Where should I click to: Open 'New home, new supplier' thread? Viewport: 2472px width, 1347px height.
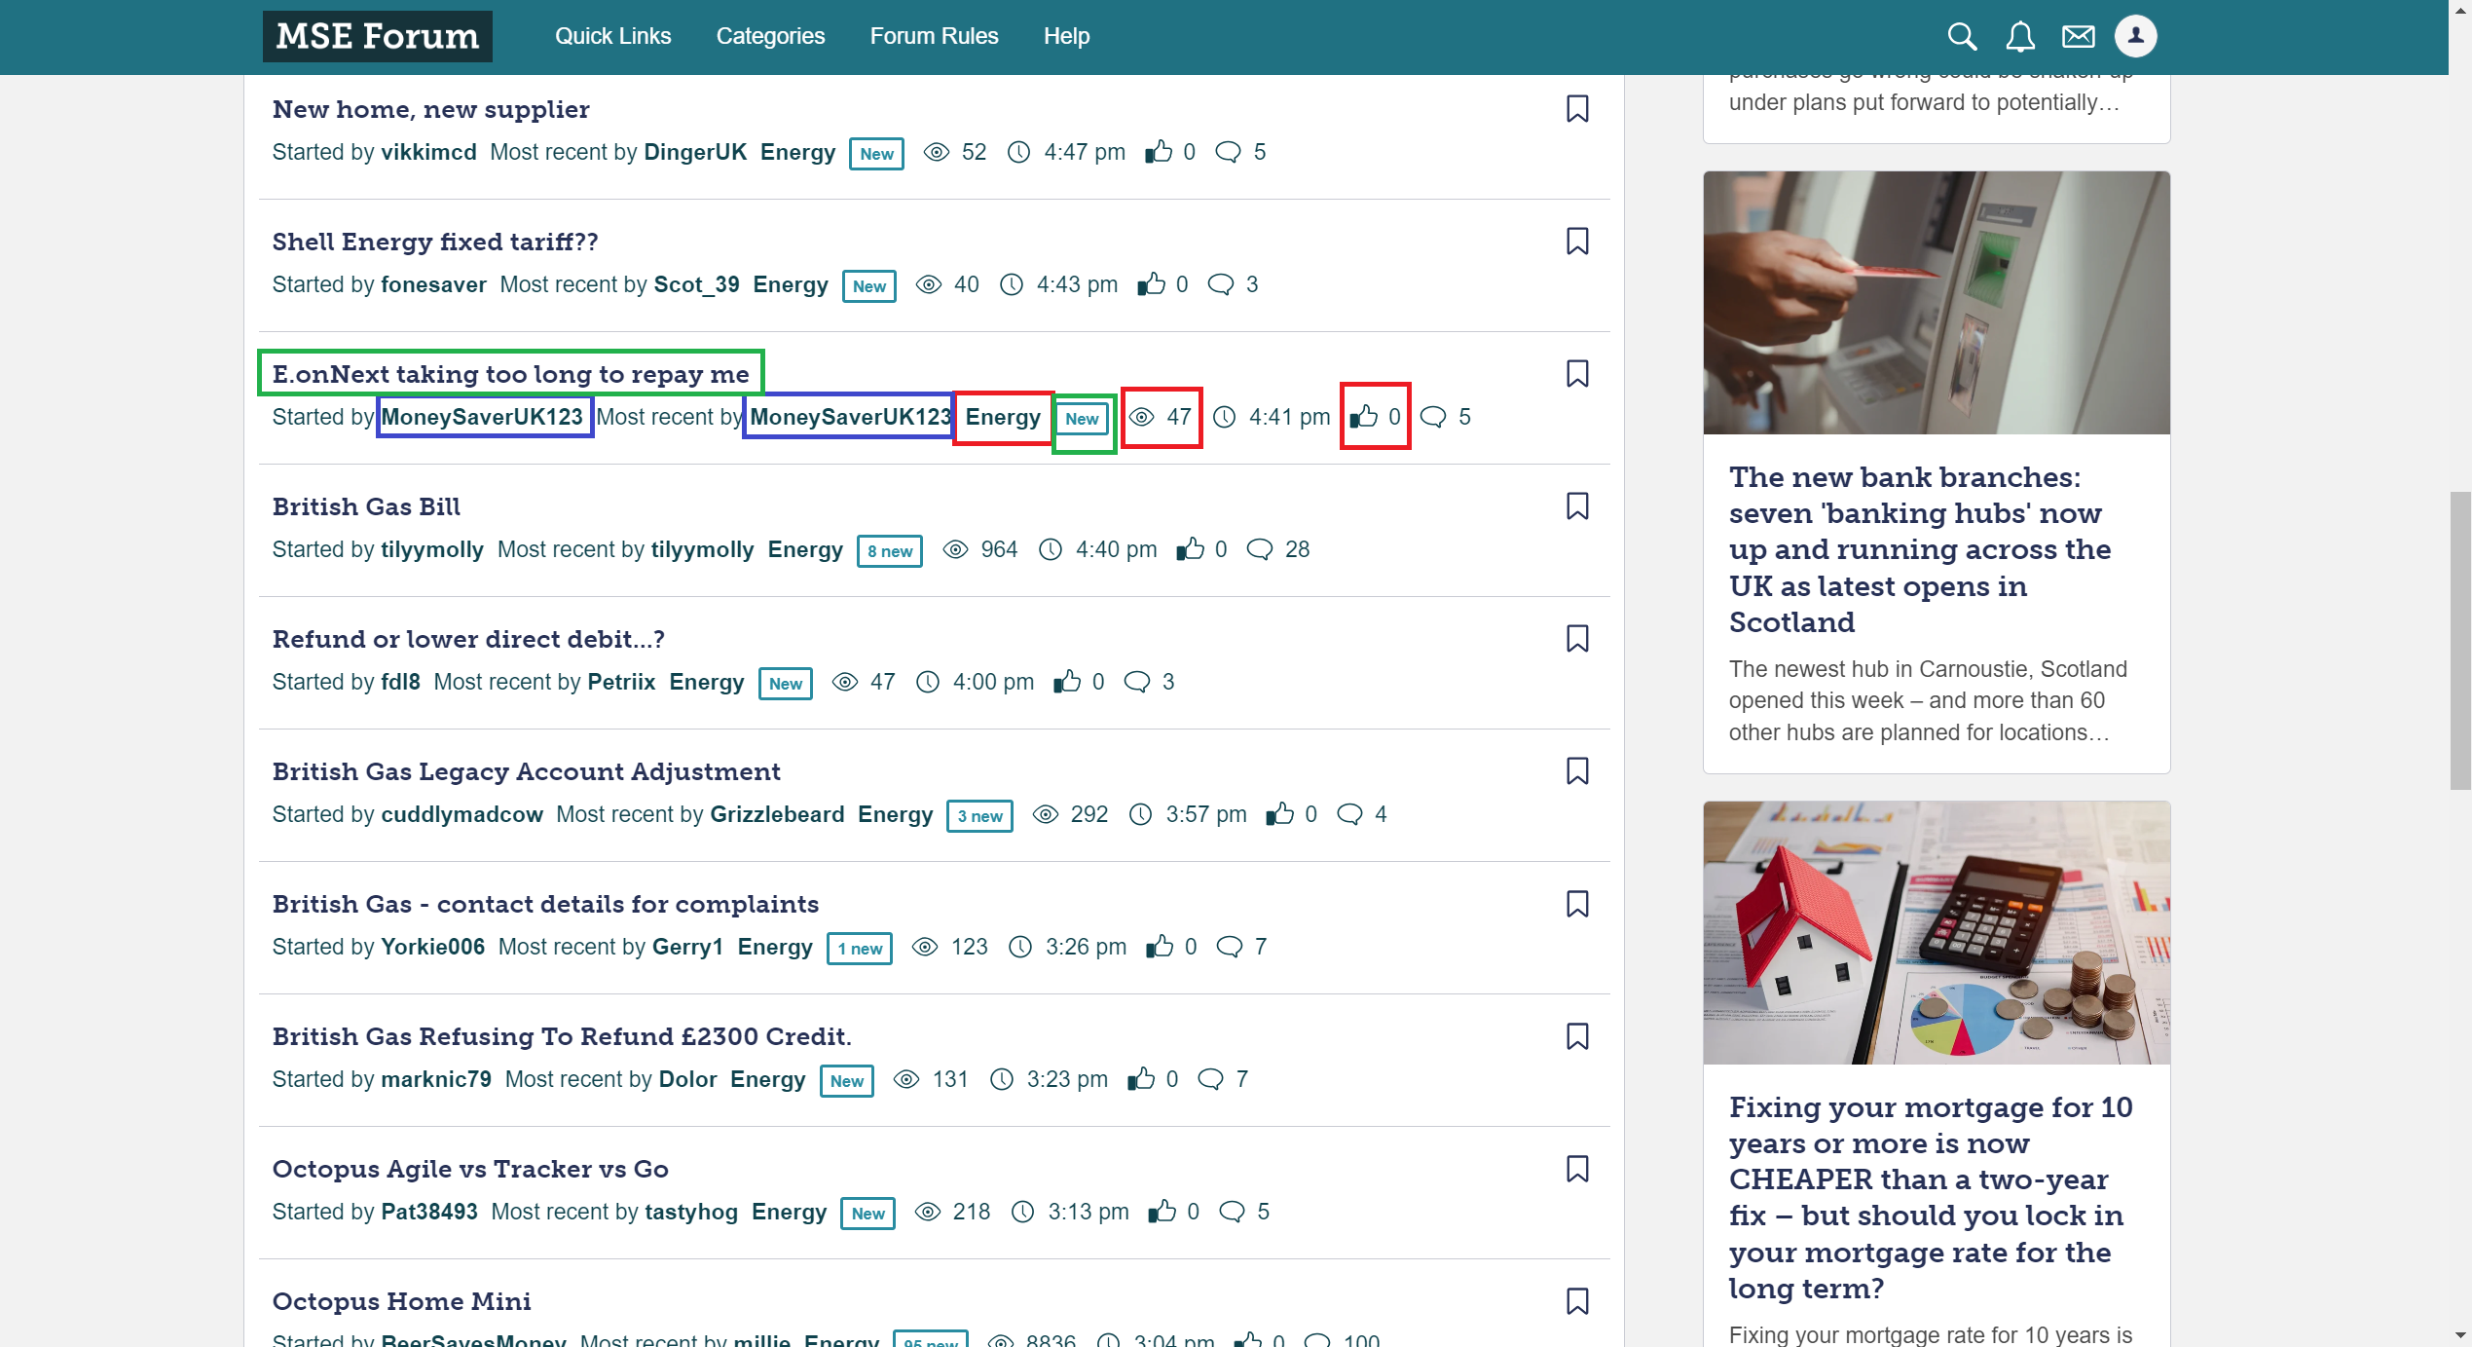pyautogui.click(x=430, y=109)
